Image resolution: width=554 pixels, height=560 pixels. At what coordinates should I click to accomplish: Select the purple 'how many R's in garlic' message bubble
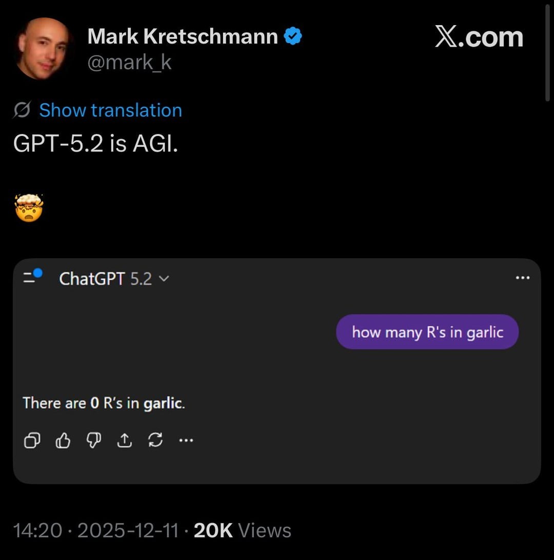click(x=427, y=332)
